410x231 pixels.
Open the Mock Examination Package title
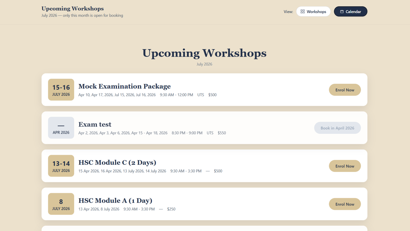125,86
